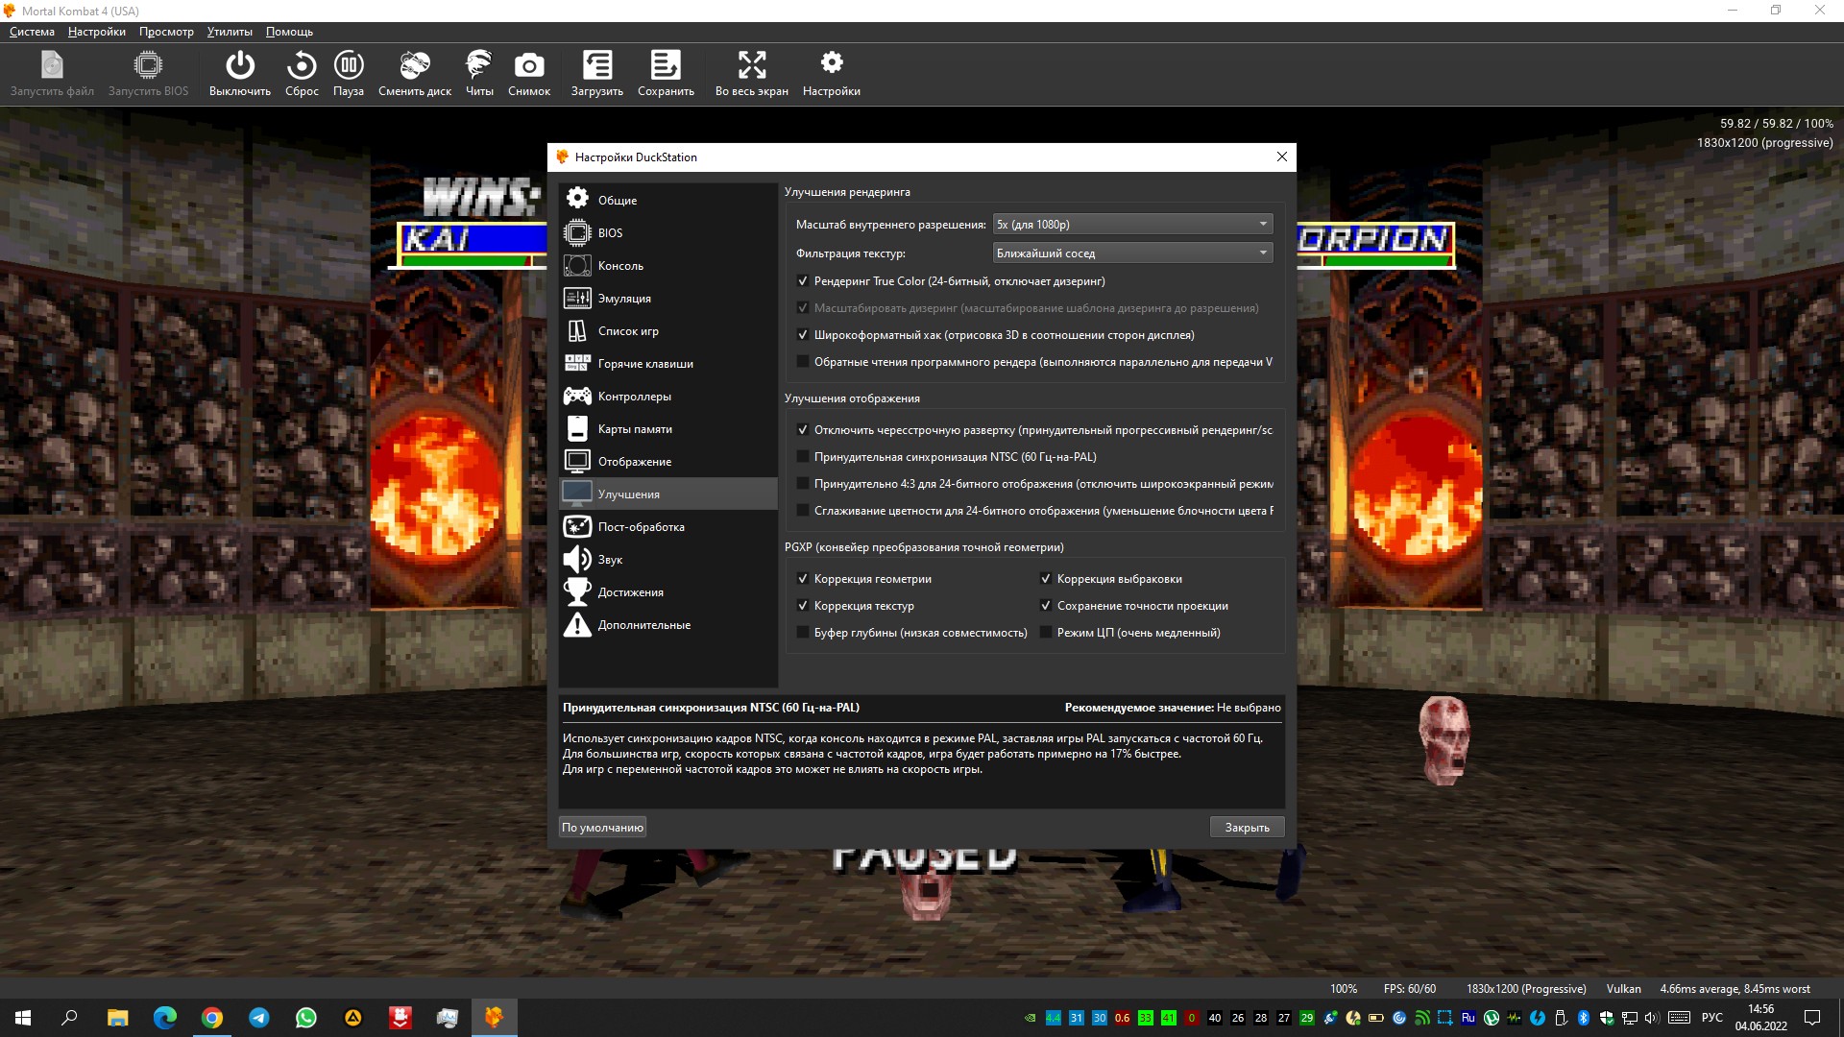Select Карты памяти in settings sidebar
This screenshot has height=1037, width=1844.
coord(668,428)
